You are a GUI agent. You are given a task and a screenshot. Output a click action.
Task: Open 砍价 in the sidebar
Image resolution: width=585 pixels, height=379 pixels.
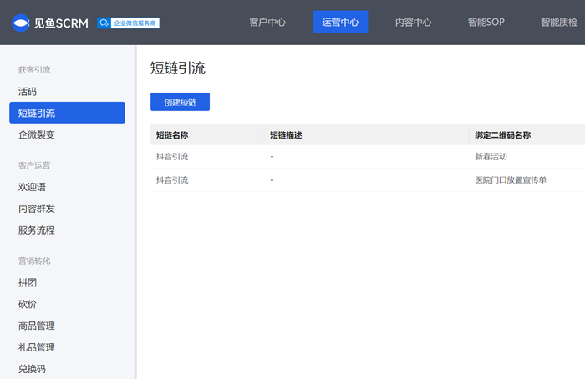[x=28, y=305]
